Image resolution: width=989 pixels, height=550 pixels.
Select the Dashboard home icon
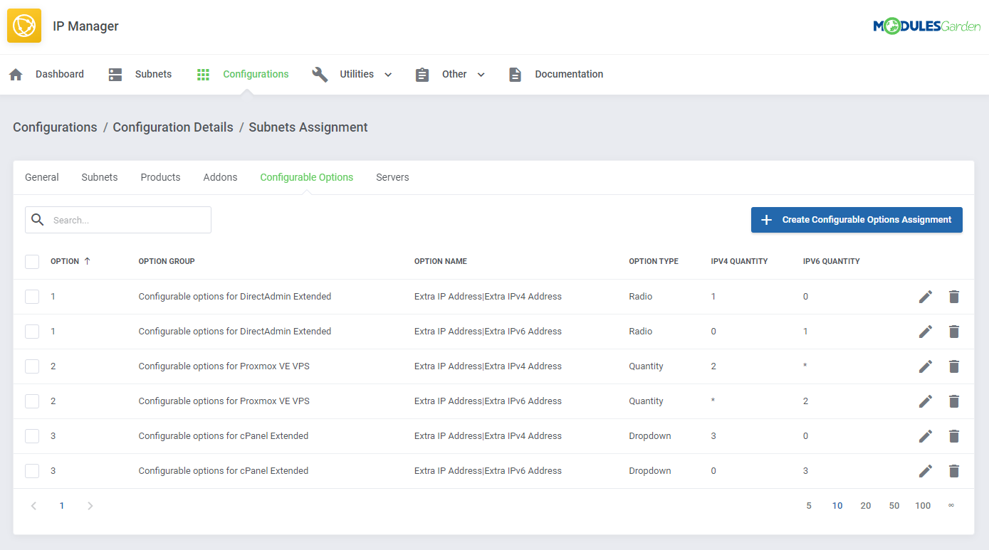(16, 73)
